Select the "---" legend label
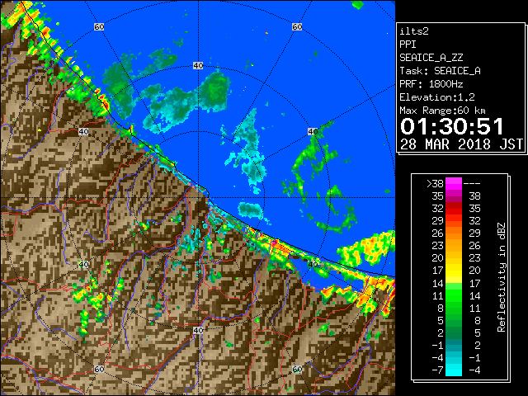This screenshot has width=528, height=396. click(472, 184)
